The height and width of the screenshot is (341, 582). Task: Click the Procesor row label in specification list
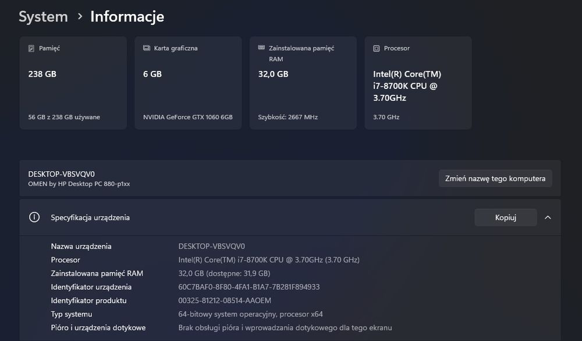pos(65,260)
